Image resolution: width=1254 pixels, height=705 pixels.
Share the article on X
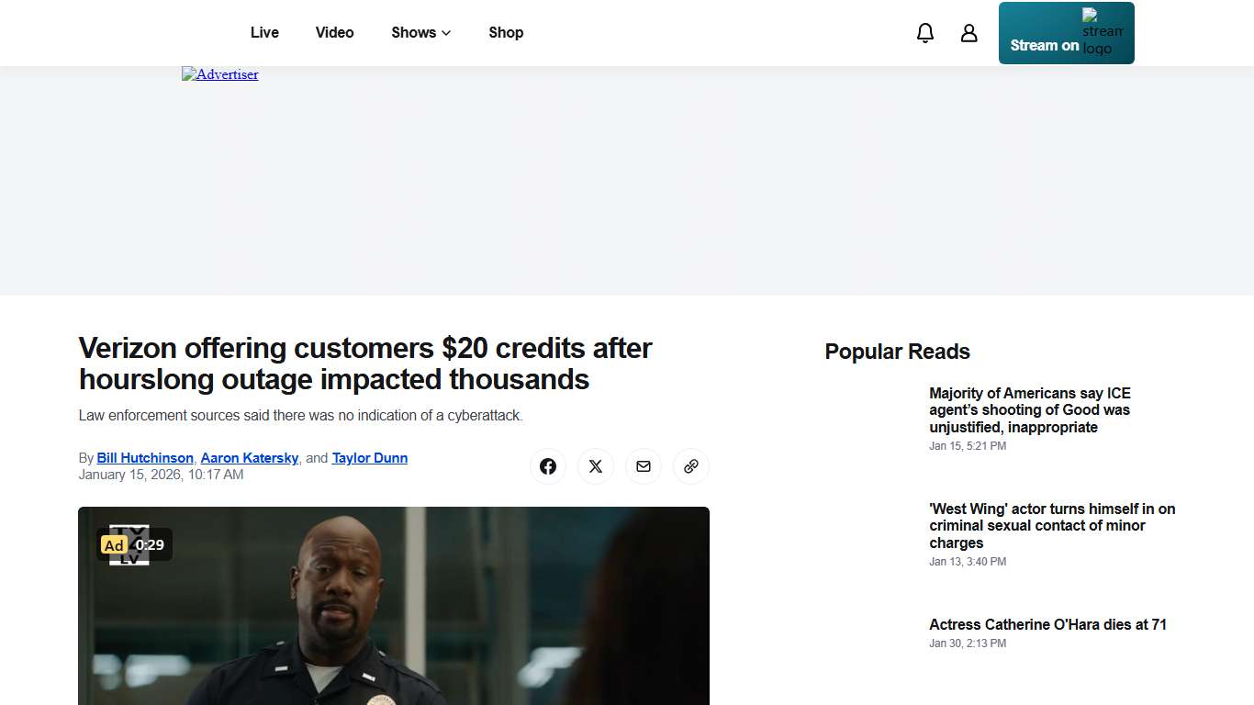coord(595,466)
